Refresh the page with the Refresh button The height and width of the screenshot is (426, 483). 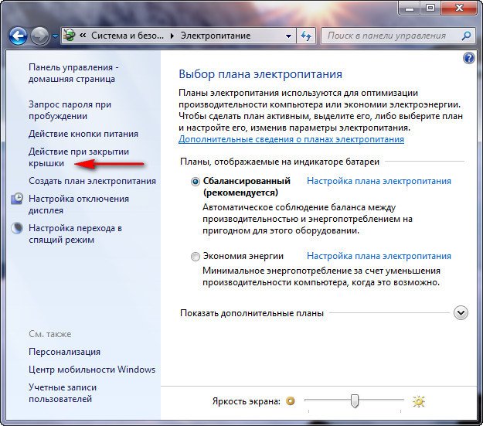click(306, 36)
